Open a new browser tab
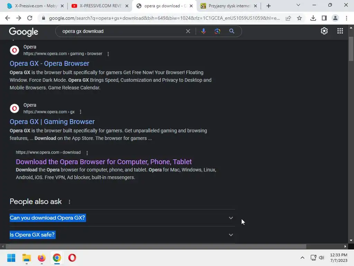 268,6
